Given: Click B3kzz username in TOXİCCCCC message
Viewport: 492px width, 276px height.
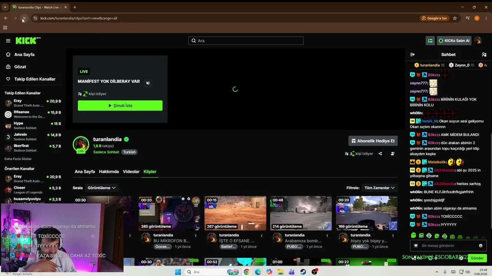Looking at the screenshot, I should coord(434,217).
